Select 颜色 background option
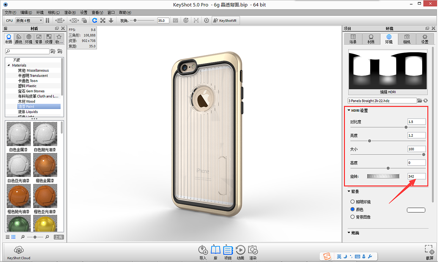Image resolution: width=438 pixels, height=262 pixels. point(352,209)
